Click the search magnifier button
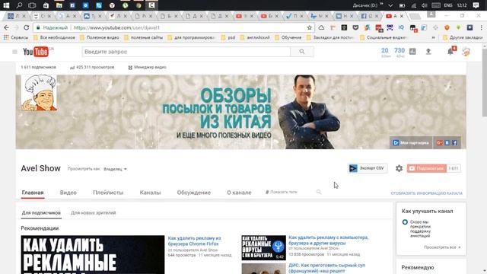Viewport: 487px width, 274px height. [x=302, y=52]
